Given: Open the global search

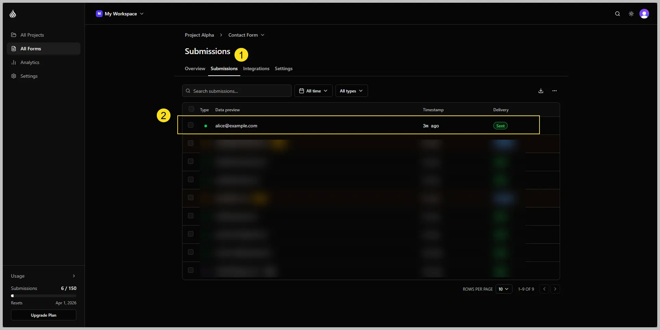Looking at the screenshot, I should click(617, 14).
